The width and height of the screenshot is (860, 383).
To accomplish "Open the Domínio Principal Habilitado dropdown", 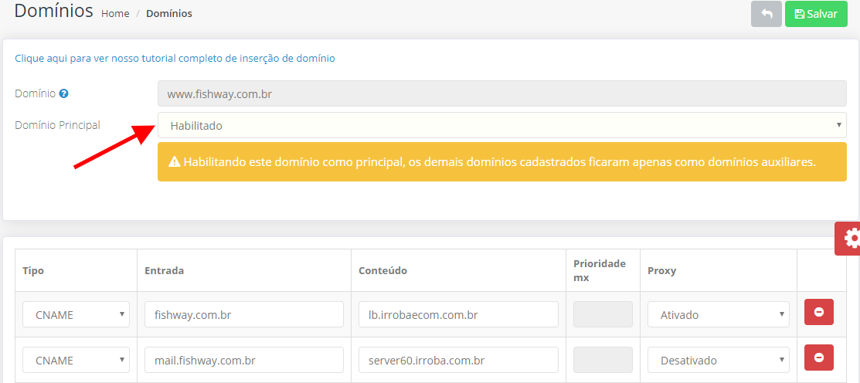I will [501, 125].
